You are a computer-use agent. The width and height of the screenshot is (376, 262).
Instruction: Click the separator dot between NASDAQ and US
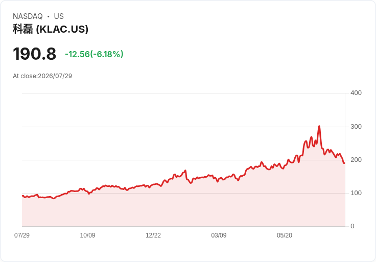(x=49, y=16)
